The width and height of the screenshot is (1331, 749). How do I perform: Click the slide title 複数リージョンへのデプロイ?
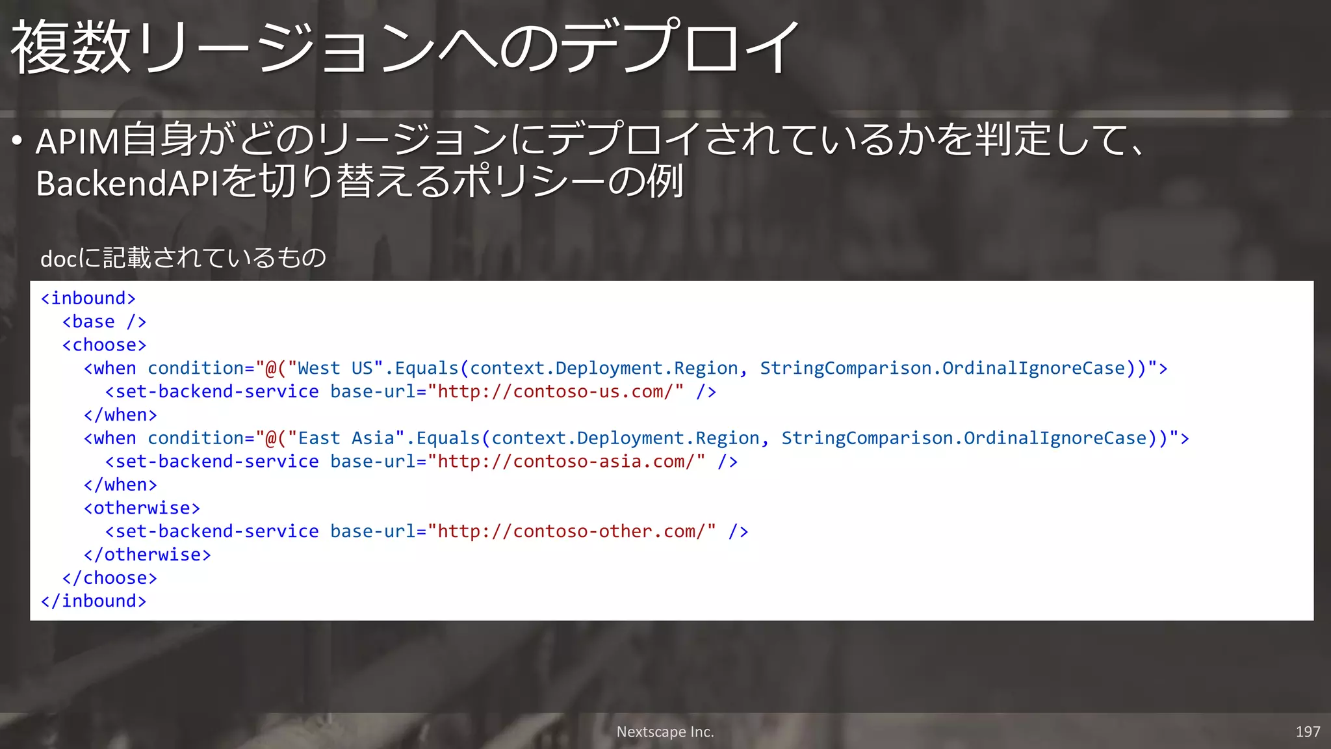tap(404, 47)
